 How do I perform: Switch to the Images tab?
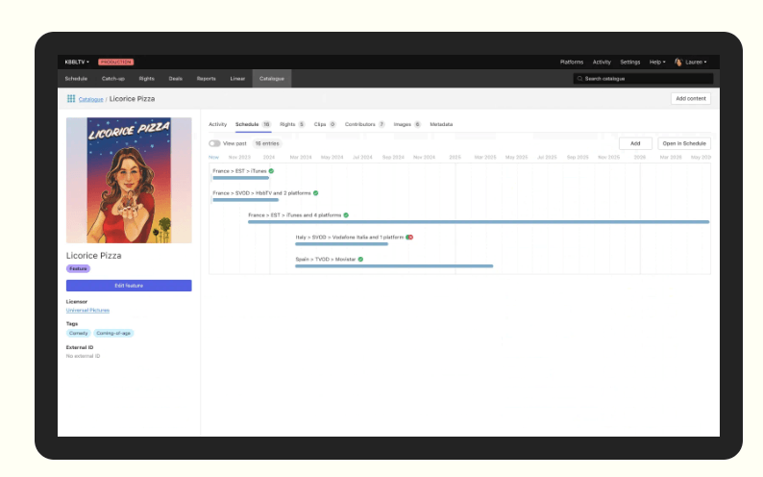coord(406,124)
